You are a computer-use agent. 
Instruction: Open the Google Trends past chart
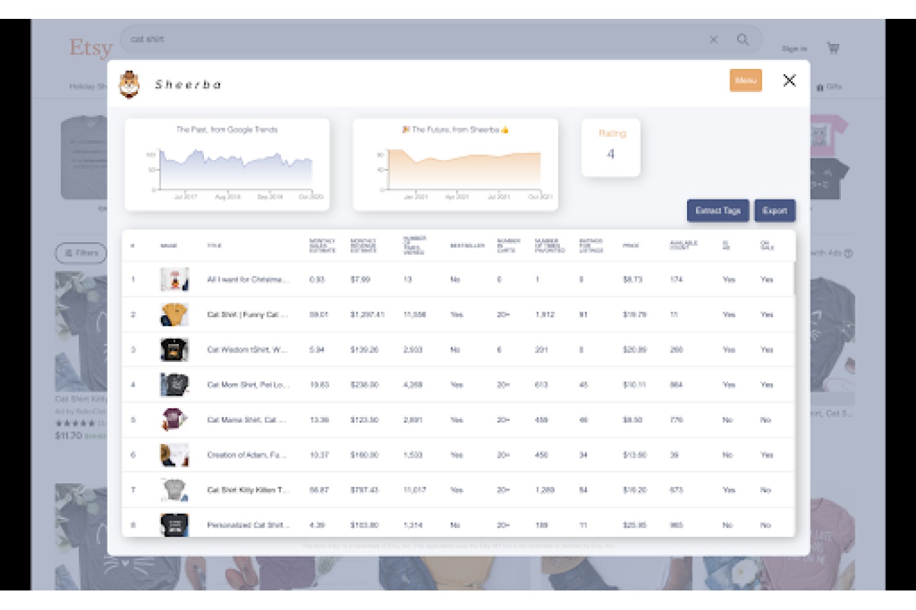point(227,165)
